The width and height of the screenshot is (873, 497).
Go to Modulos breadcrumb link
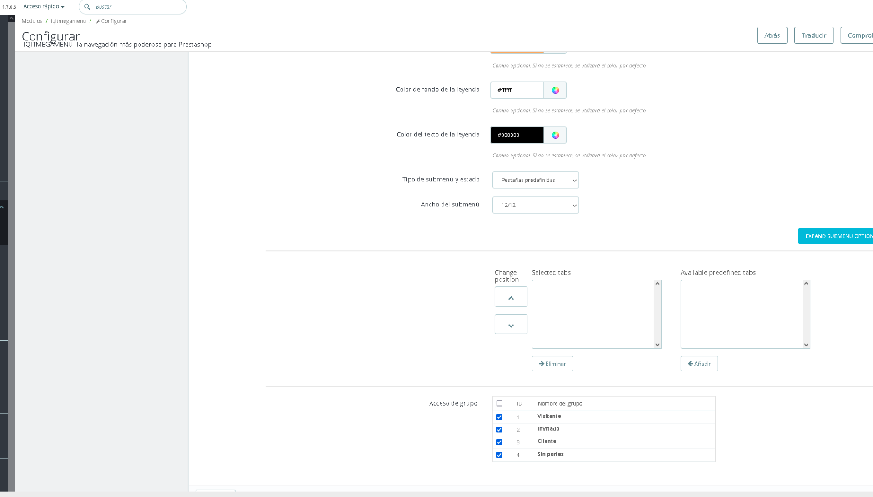pyautogui.click(x=32, y=21)
